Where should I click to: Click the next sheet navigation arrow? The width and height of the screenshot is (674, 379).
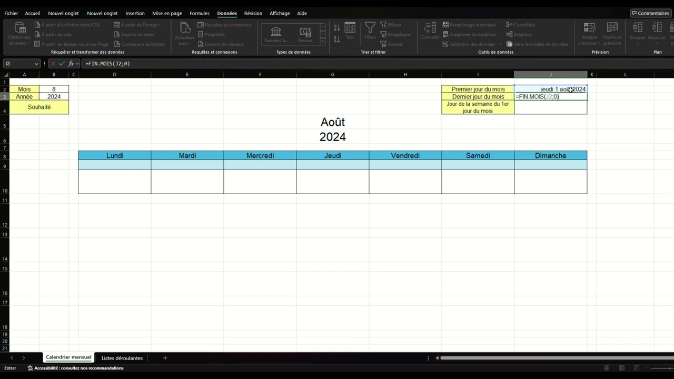pyautogui.click(x=24, y=358)
